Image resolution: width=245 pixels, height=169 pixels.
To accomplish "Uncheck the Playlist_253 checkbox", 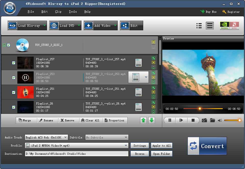I will [14, 77].
